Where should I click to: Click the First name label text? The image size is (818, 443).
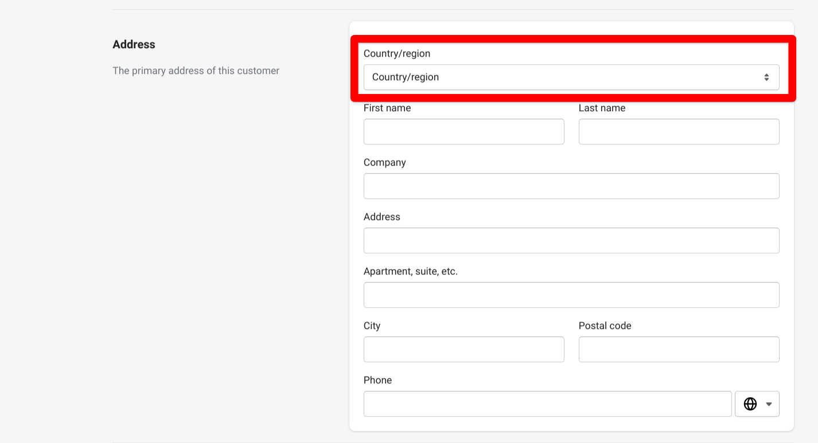(387, 108)
